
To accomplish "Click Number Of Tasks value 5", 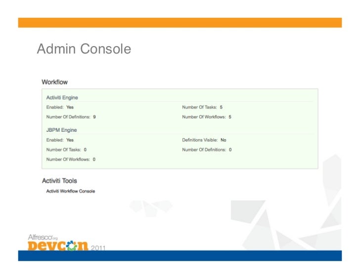I will [x=221, y=107].
